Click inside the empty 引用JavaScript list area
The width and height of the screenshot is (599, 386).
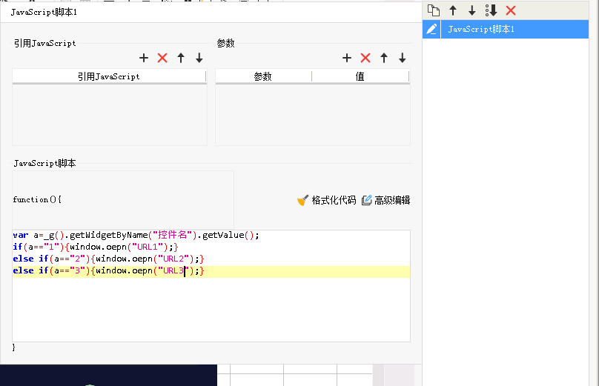110,115
